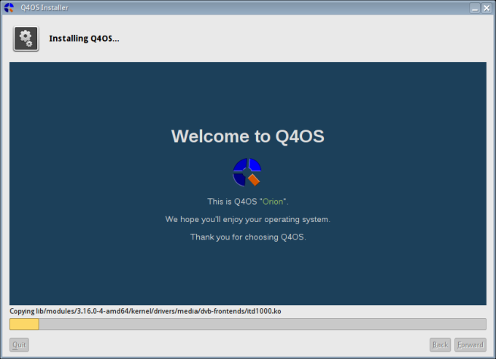Click the Forward button

coord(470,344)
